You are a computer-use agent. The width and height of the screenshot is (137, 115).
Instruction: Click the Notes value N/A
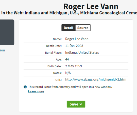68,73
